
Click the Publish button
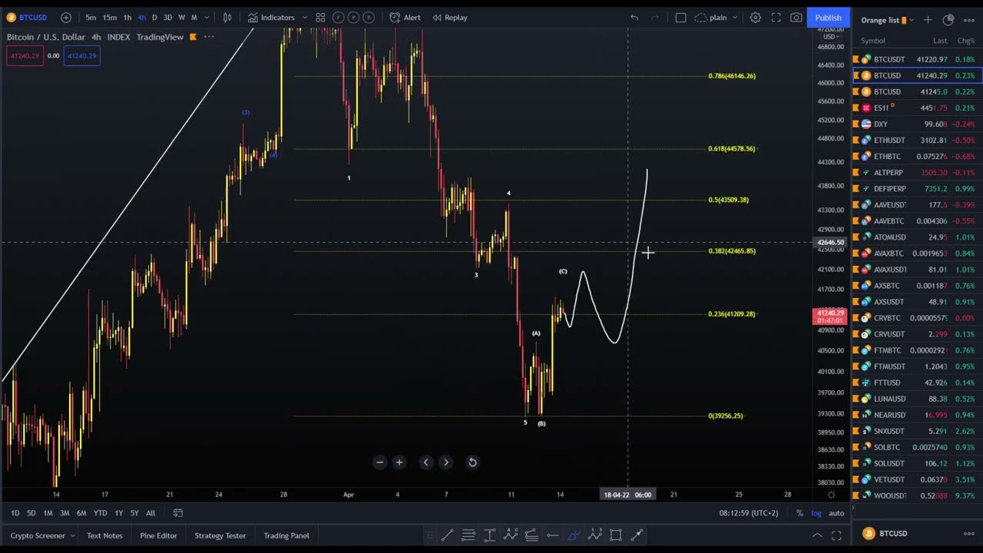pyautogui.click(x=828, y=17)
